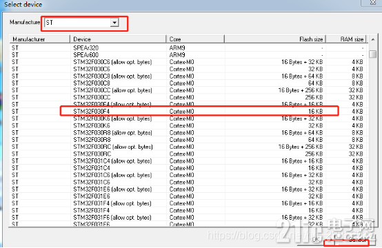Select STM32F030K6 (allow opt. bytes) row

coord(188,118)
